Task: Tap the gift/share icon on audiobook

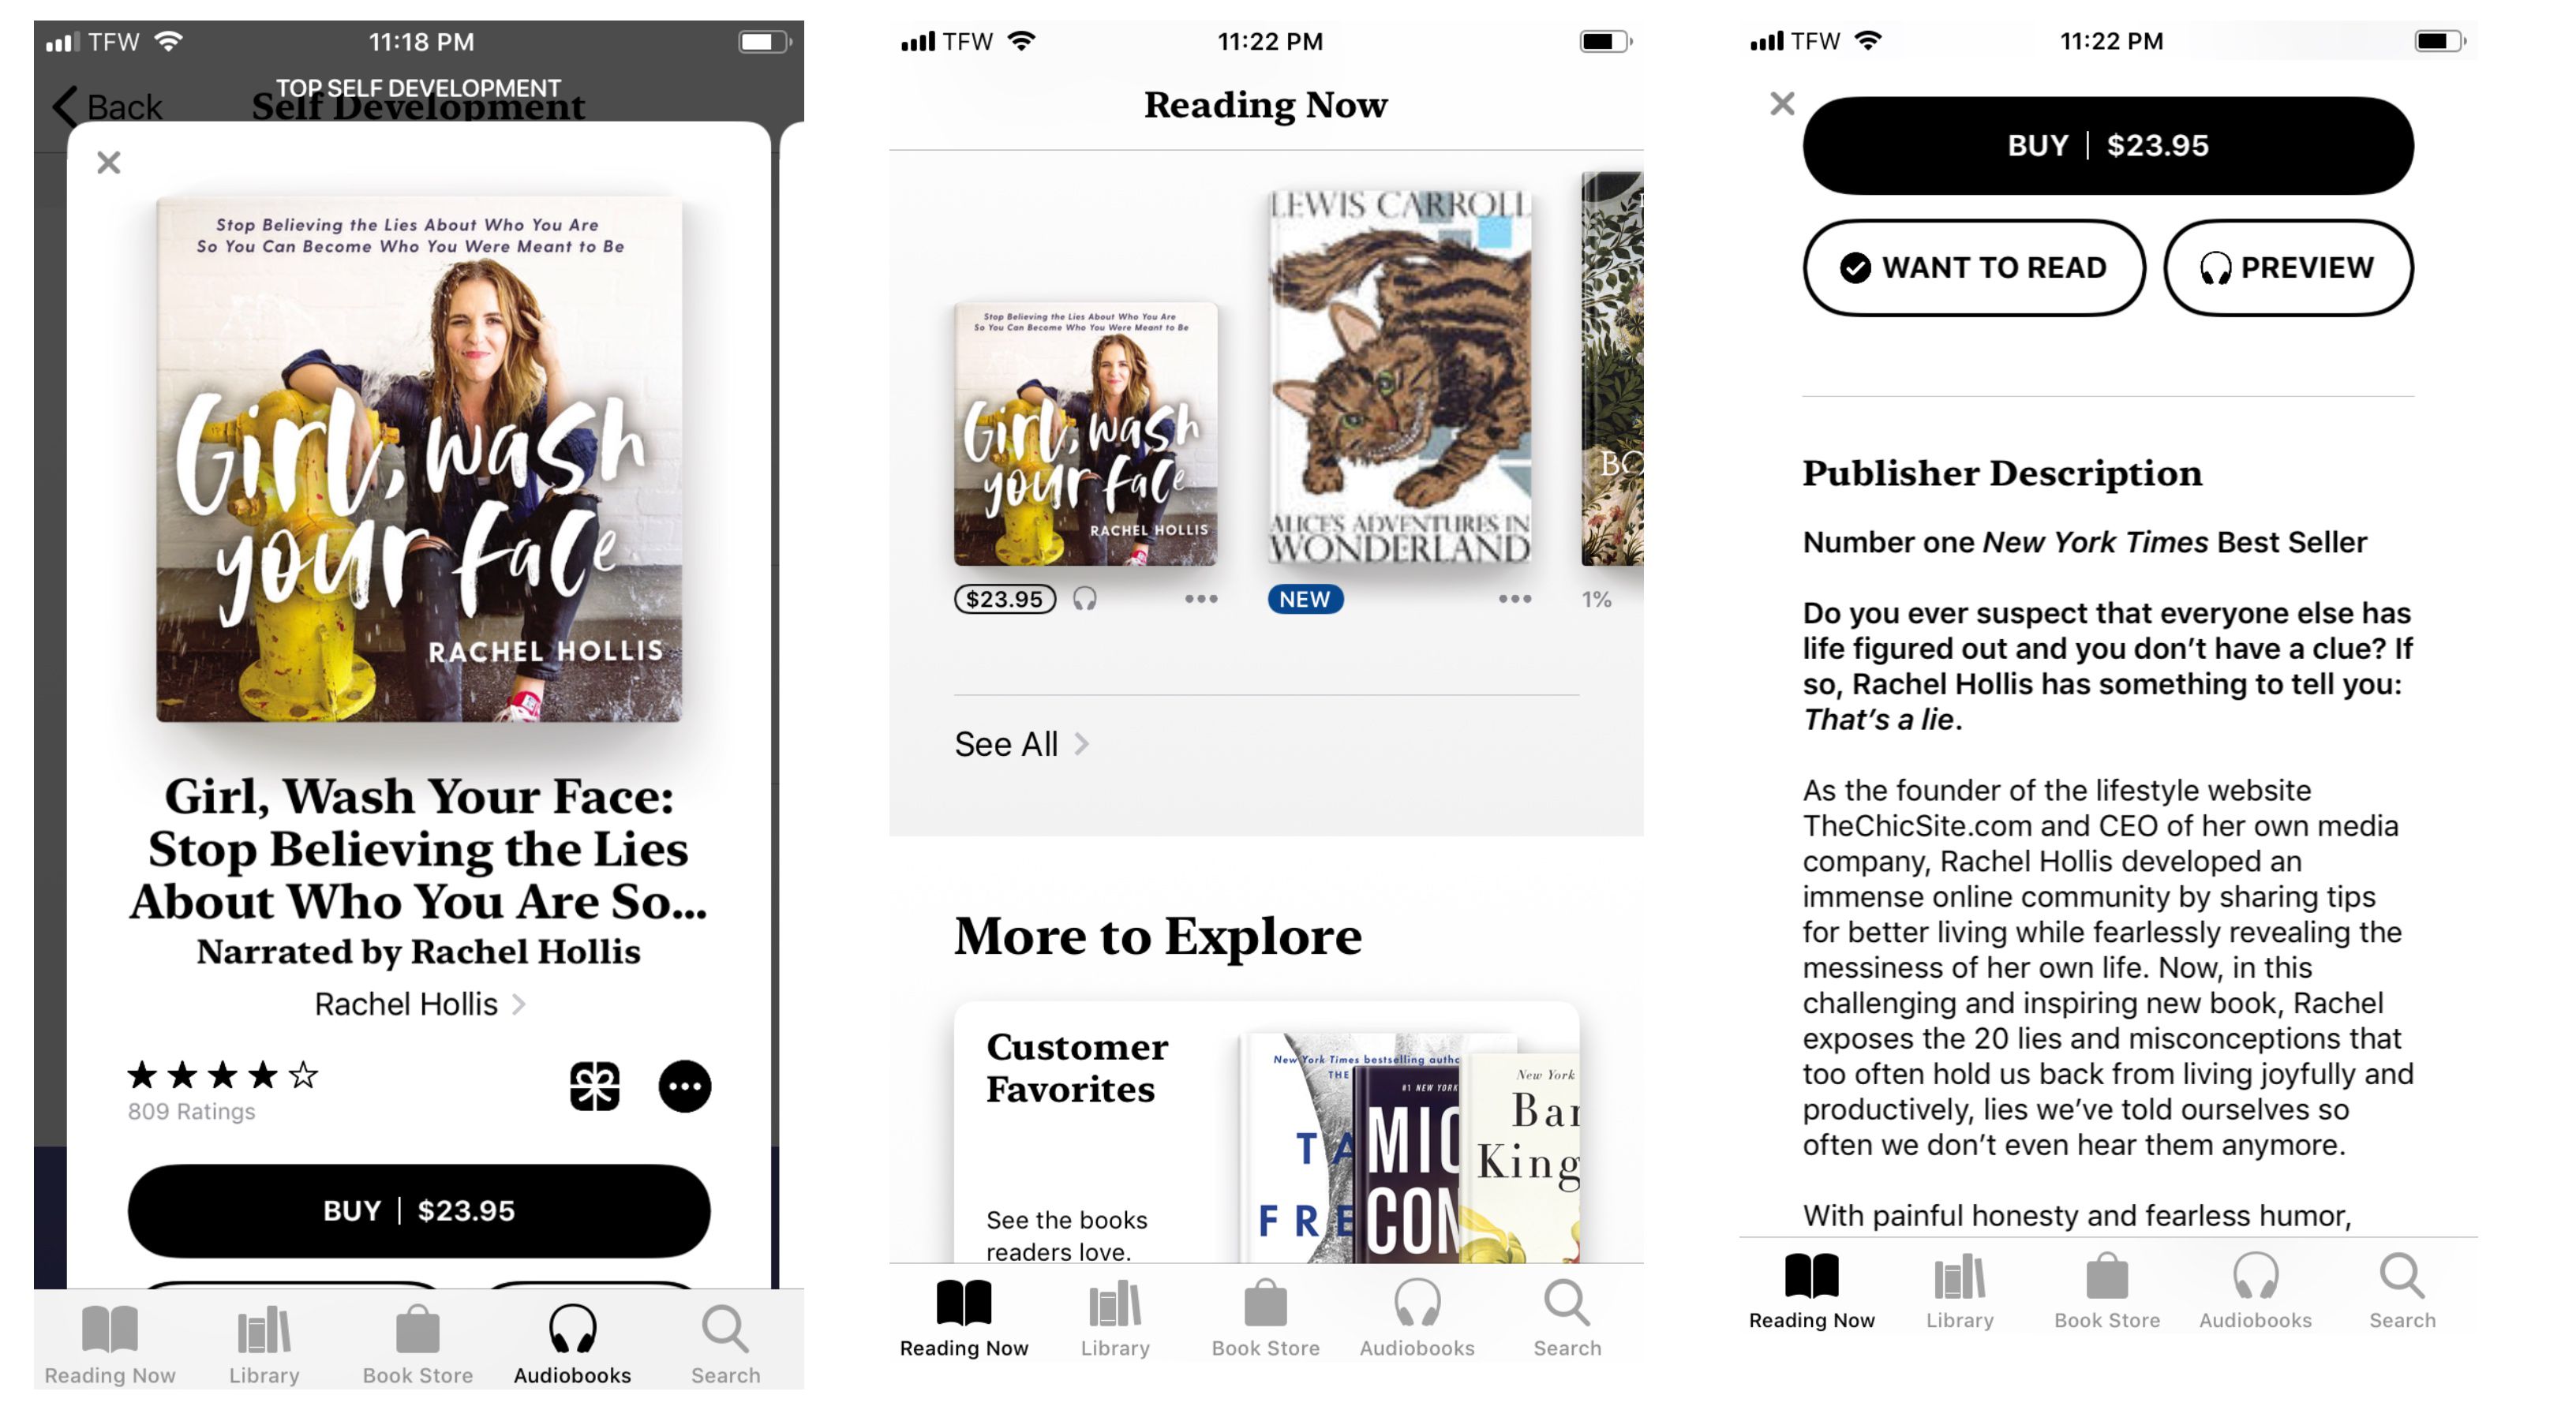Action: click(595, 1085)
